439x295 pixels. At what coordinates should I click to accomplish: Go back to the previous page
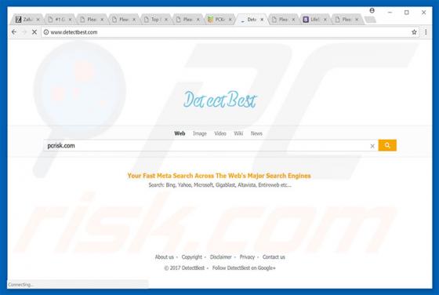click(14, 32)
